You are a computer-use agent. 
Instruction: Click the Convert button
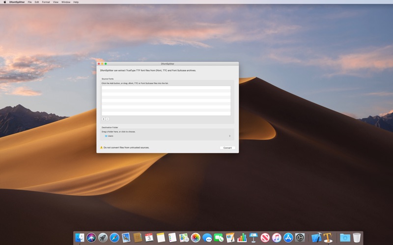pos(227,148)
